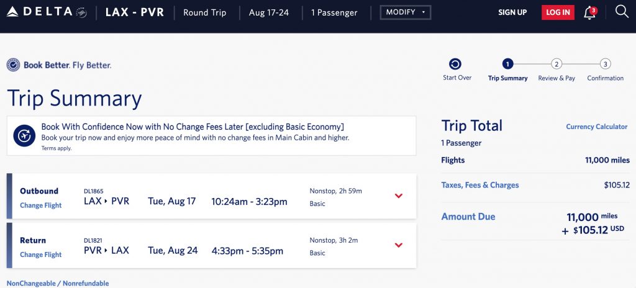Select the Trip Summary step
Viewport: 636px width, 288px height.
click(x=508, y=64)
